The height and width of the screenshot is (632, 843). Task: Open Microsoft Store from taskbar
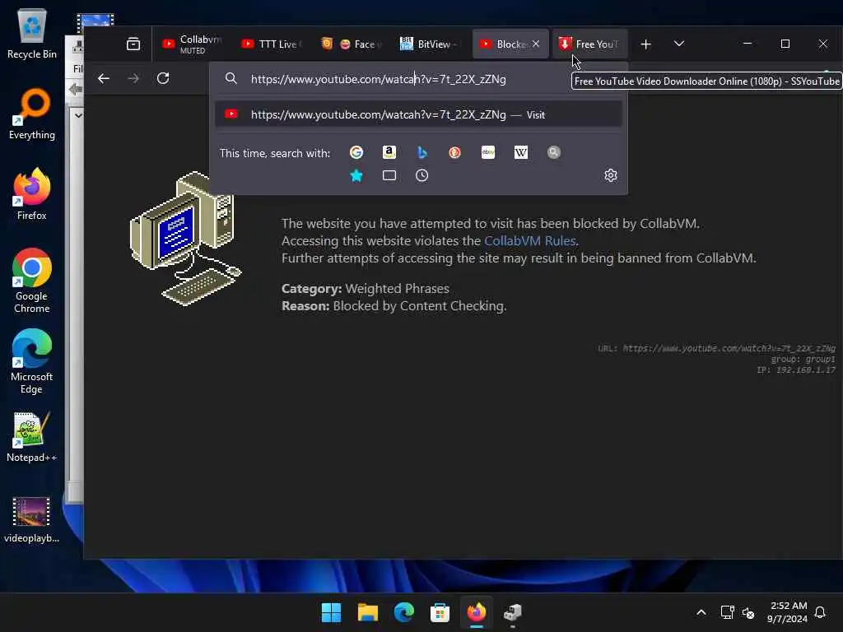click(x=440, y=612)
